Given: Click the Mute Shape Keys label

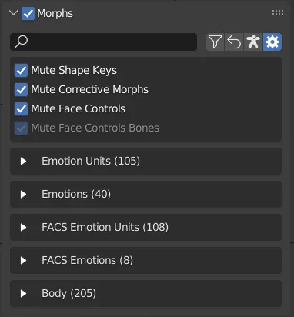Looking at the screenshot, I should point(74,71).
